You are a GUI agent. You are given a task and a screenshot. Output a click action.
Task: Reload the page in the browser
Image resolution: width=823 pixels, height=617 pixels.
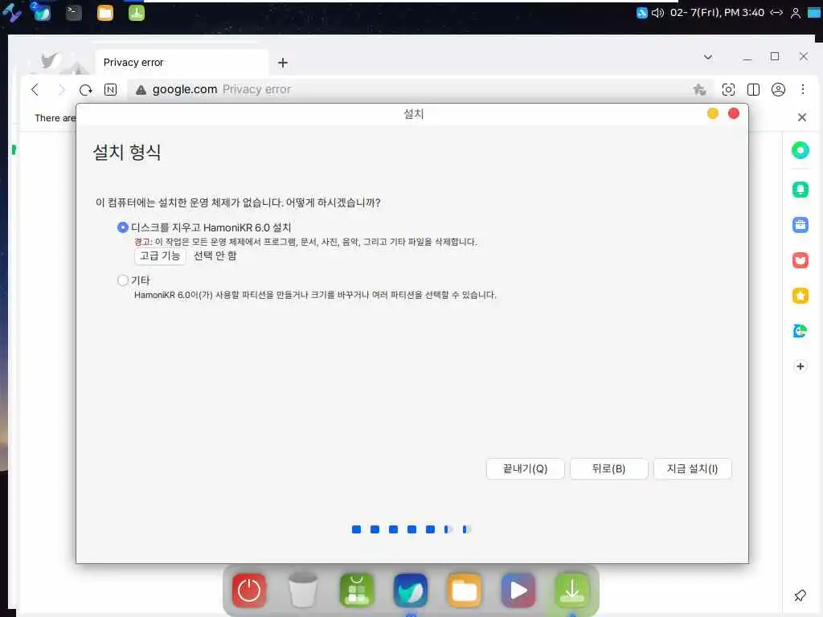85,90
